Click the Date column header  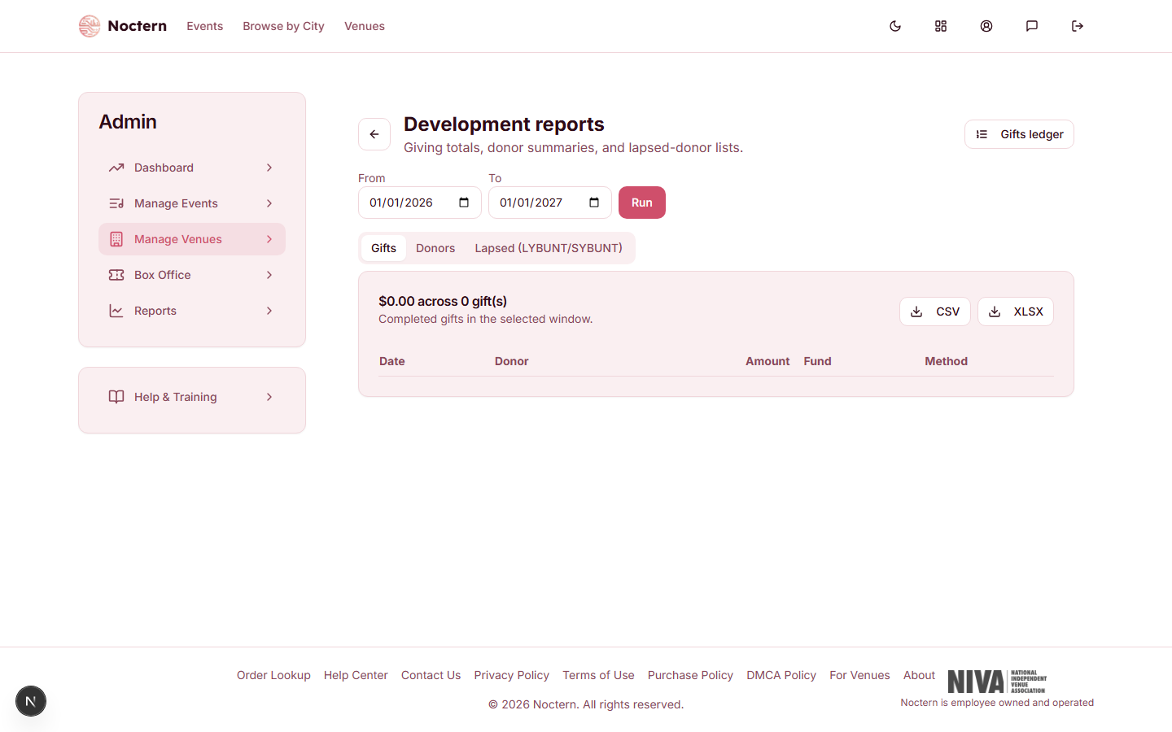(x=391, y=361)
